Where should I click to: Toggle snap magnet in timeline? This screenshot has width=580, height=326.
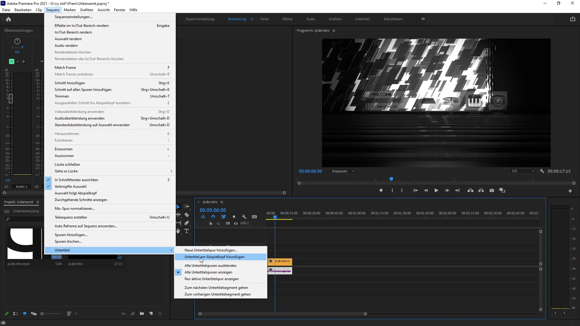[x=213, y=217]
